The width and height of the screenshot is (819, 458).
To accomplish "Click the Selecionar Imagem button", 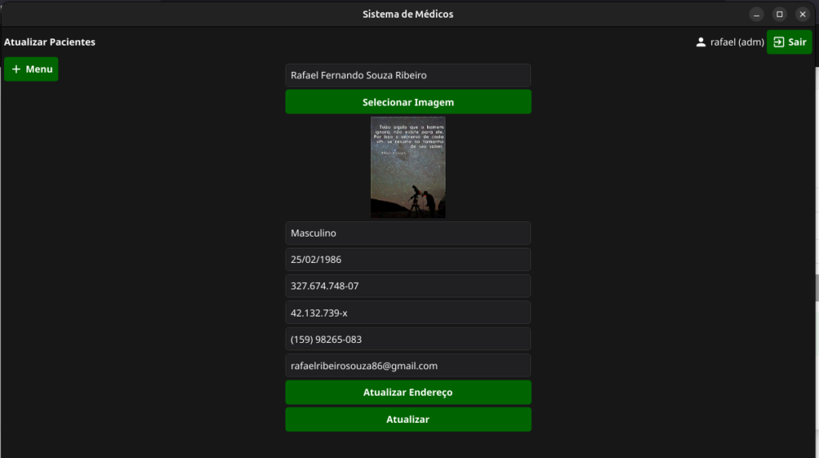I will (x=408, y=102).
